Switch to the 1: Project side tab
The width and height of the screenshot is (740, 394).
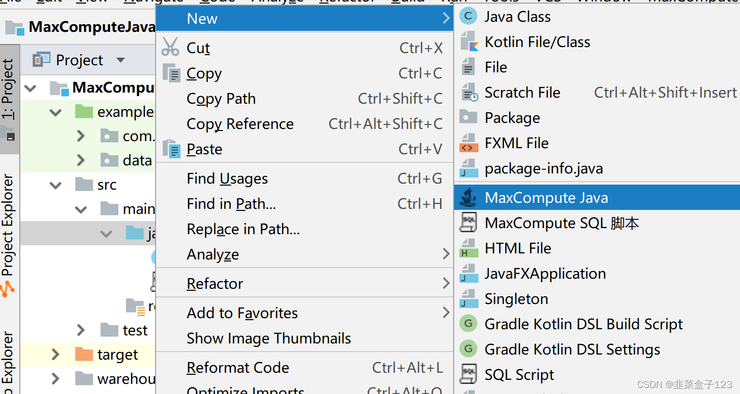(8, 89)
